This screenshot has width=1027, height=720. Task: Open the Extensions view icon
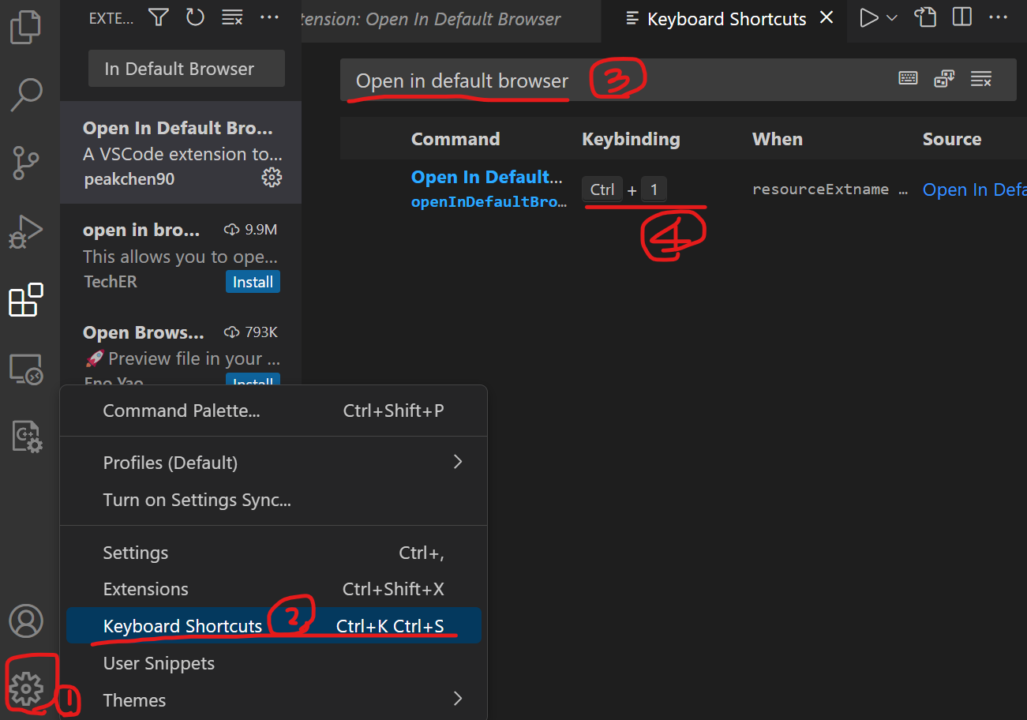25,300
